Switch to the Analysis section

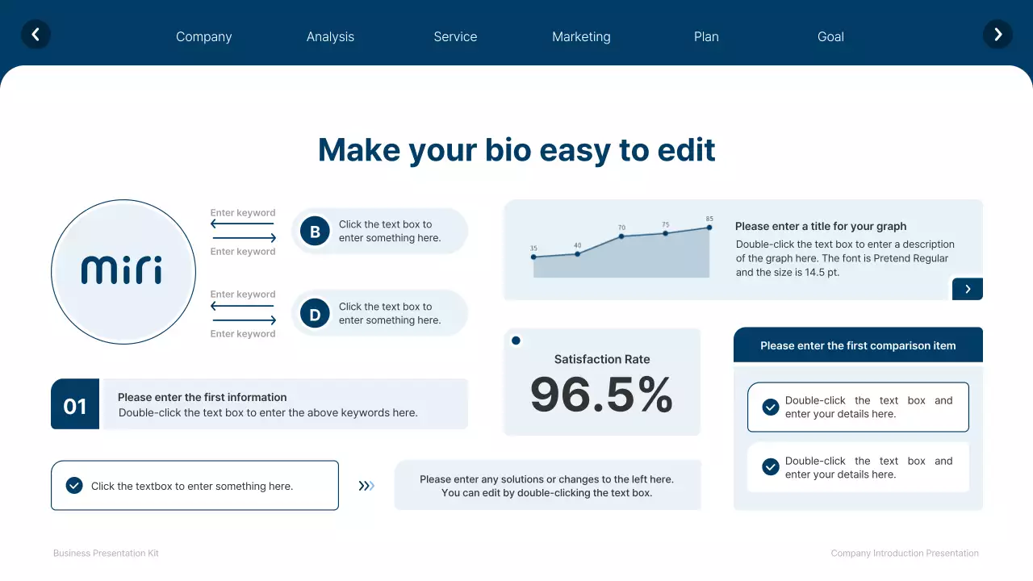(x=330, y=36)
